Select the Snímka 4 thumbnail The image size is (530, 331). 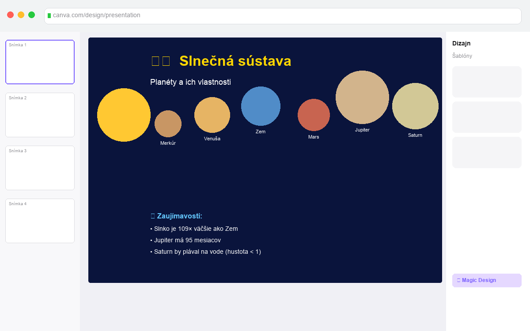click(40, 221)
